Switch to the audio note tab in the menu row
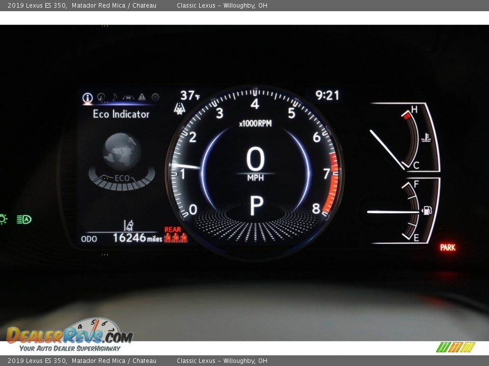This screenshot has height=366, width=489. (x=114, y=97)
